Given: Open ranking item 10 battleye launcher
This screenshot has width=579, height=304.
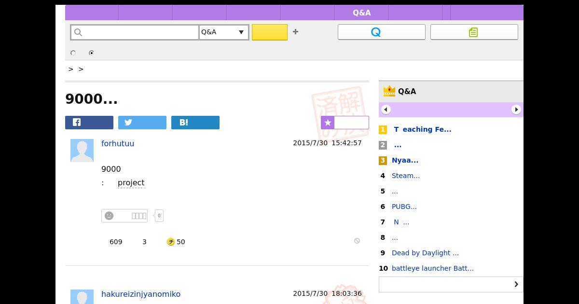Looking at the screenshot, I should tap(433, 268).
